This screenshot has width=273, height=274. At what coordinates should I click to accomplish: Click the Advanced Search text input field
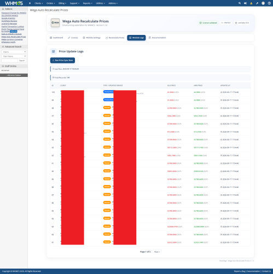coord(9,61)
